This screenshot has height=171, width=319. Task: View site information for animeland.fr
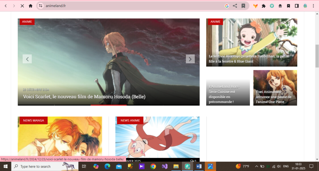point(41,6)
